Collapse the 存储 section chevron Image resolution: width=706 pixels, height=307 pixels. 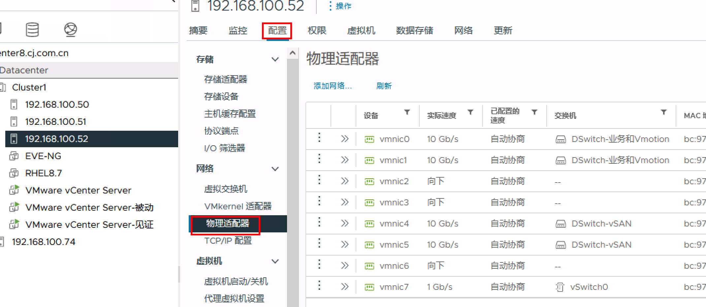pyautogui.click(x=275, y=59)
